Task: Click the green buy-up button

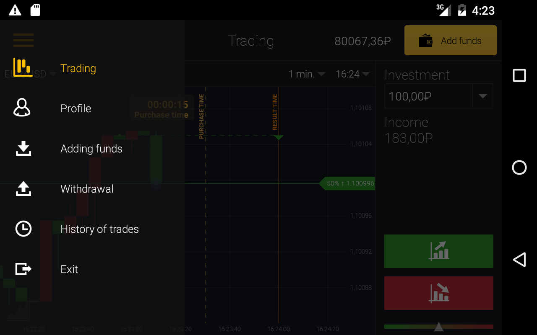Action: (439, 251)
